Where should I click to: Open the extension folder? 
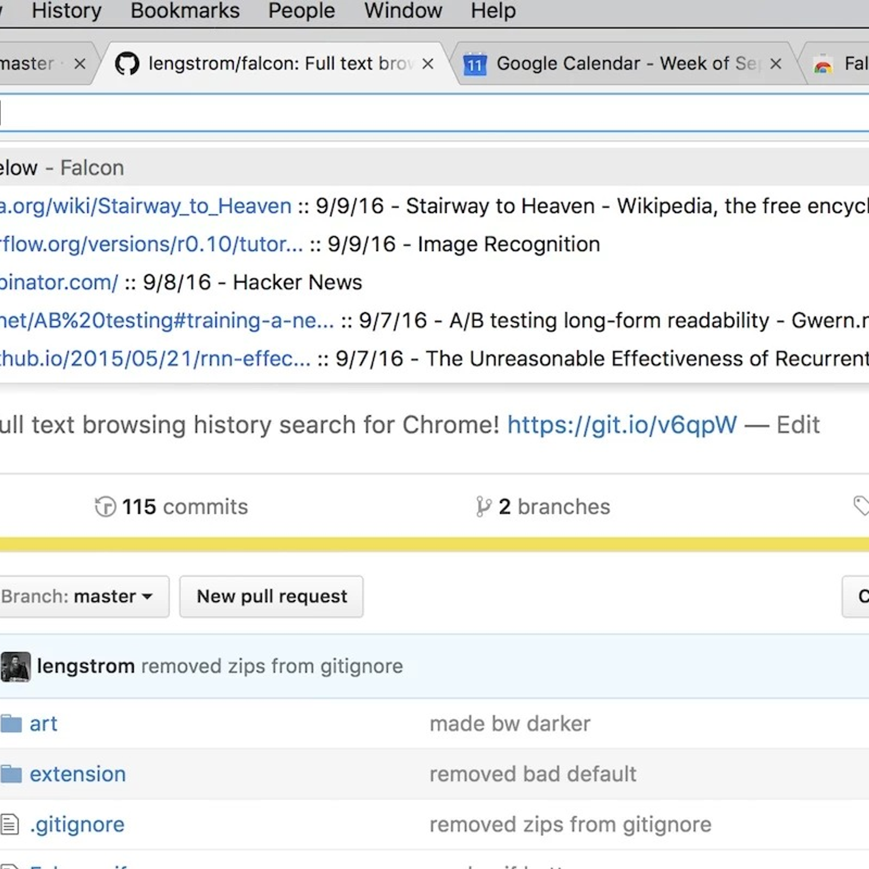(78, 774)
